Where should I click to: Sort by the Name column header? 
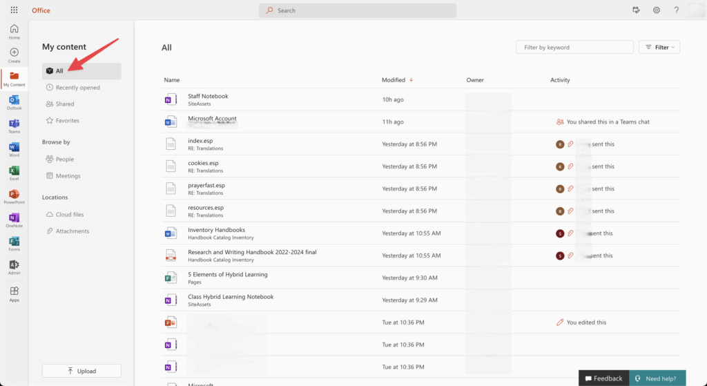coord(172,80)
